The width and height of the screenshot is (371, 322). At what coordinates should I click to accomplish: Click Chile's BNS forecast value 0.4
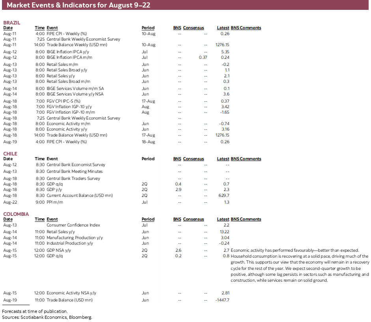[178, 184]
